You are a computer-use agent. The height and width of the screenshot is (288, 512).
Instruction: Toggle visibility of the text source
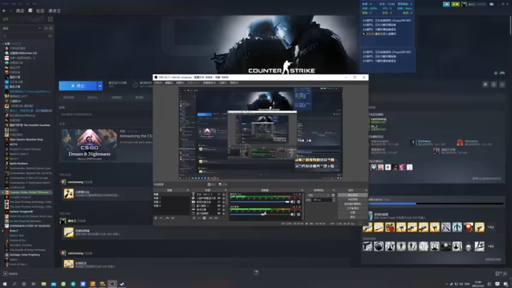tap(219, 195)
